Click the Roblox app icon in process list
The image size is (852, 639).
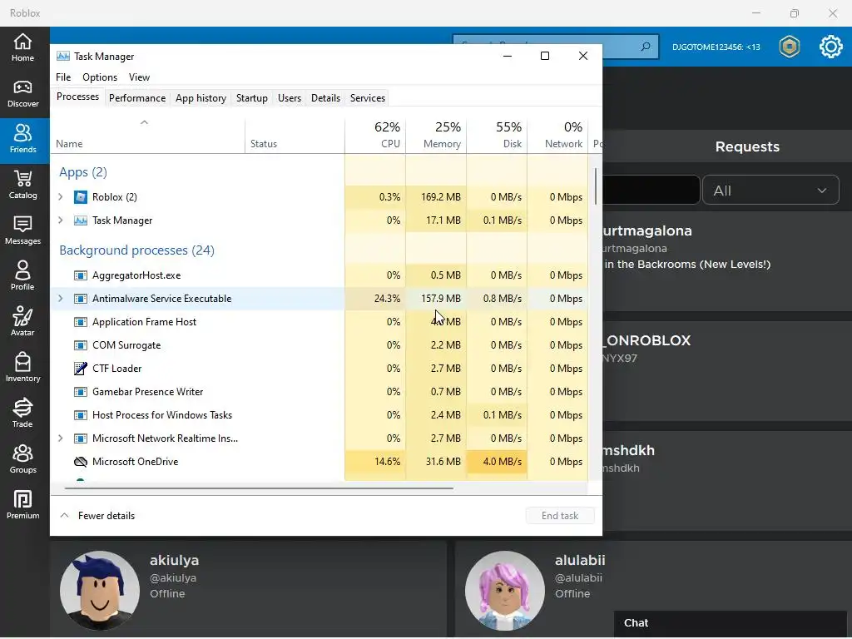point(81,196)
